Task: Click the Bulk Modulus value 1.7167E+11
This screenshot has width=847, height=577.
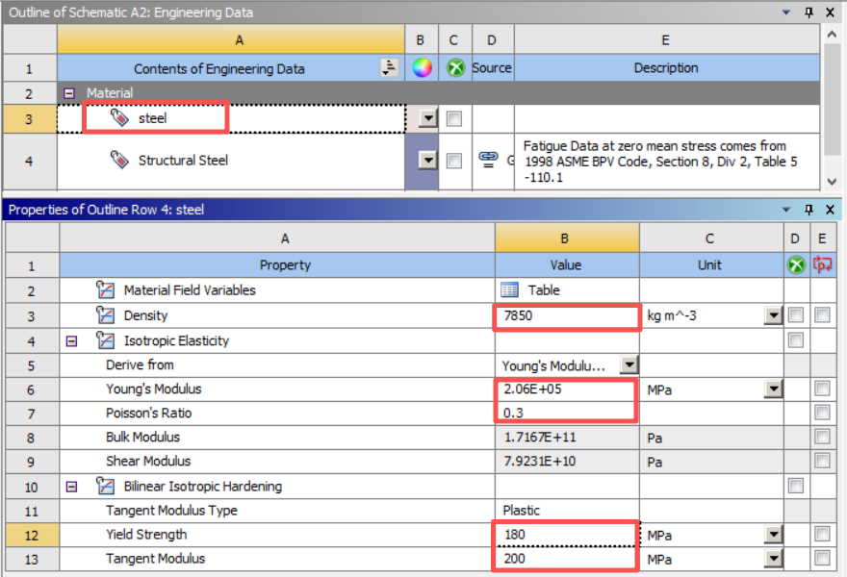Action: (567, 437)
